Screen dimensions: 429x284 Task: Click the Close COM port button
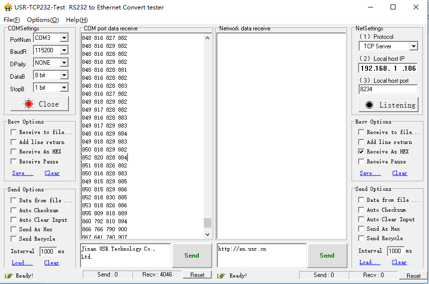coord(39,104)
